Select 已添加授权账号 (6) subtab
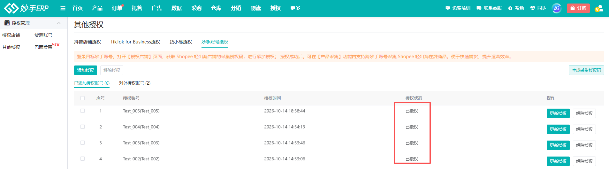Viewport: 609px width, 169px height. pyautogui.click(x=92, y=83)
